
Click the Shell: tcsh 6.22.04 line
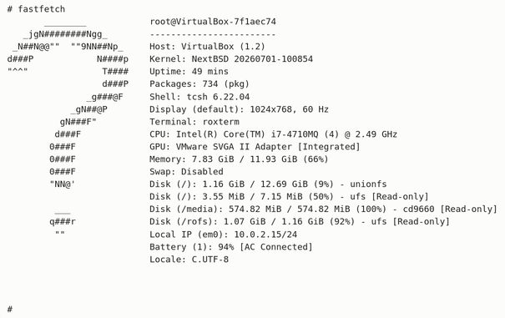[x=199, y=97]
